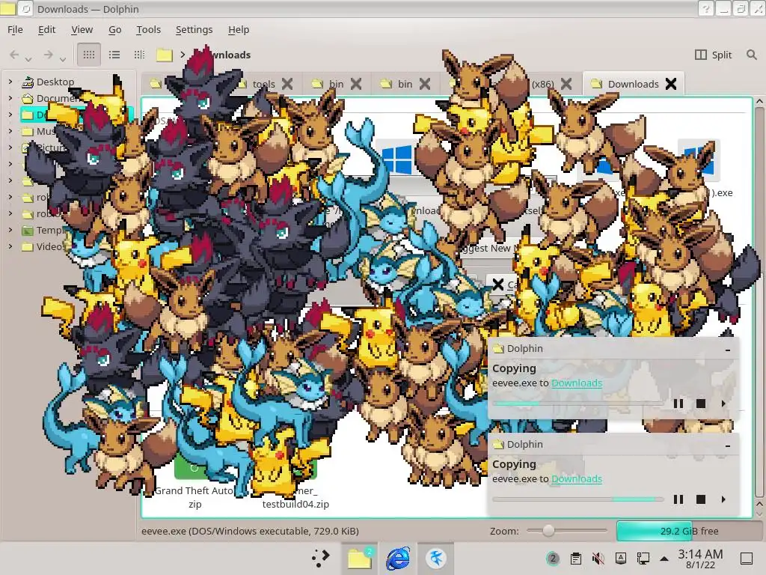
Task: Minimize the second Dolphin copy notification
Action: 728,445
